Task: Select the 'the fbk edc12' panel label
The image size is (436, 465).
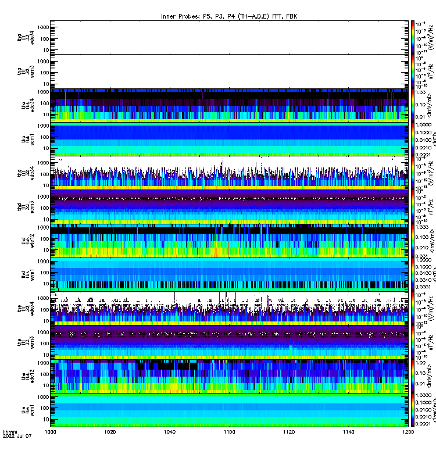Action: [x=28, y=376]
